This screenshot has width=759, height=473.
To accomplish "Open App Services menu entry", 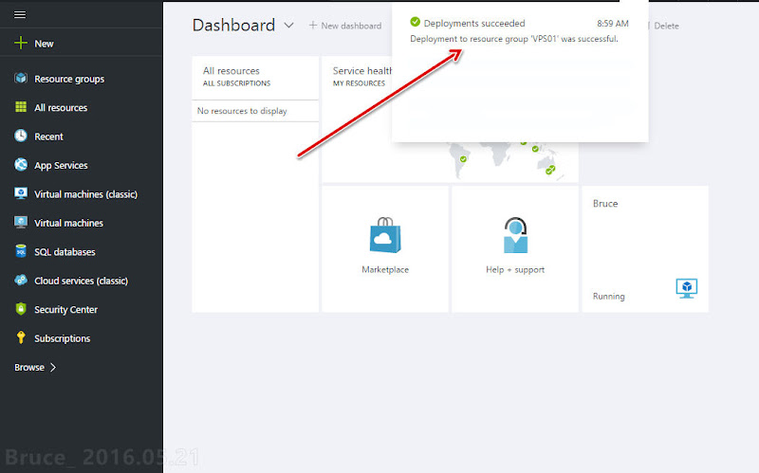I will [x=61, y=165].
